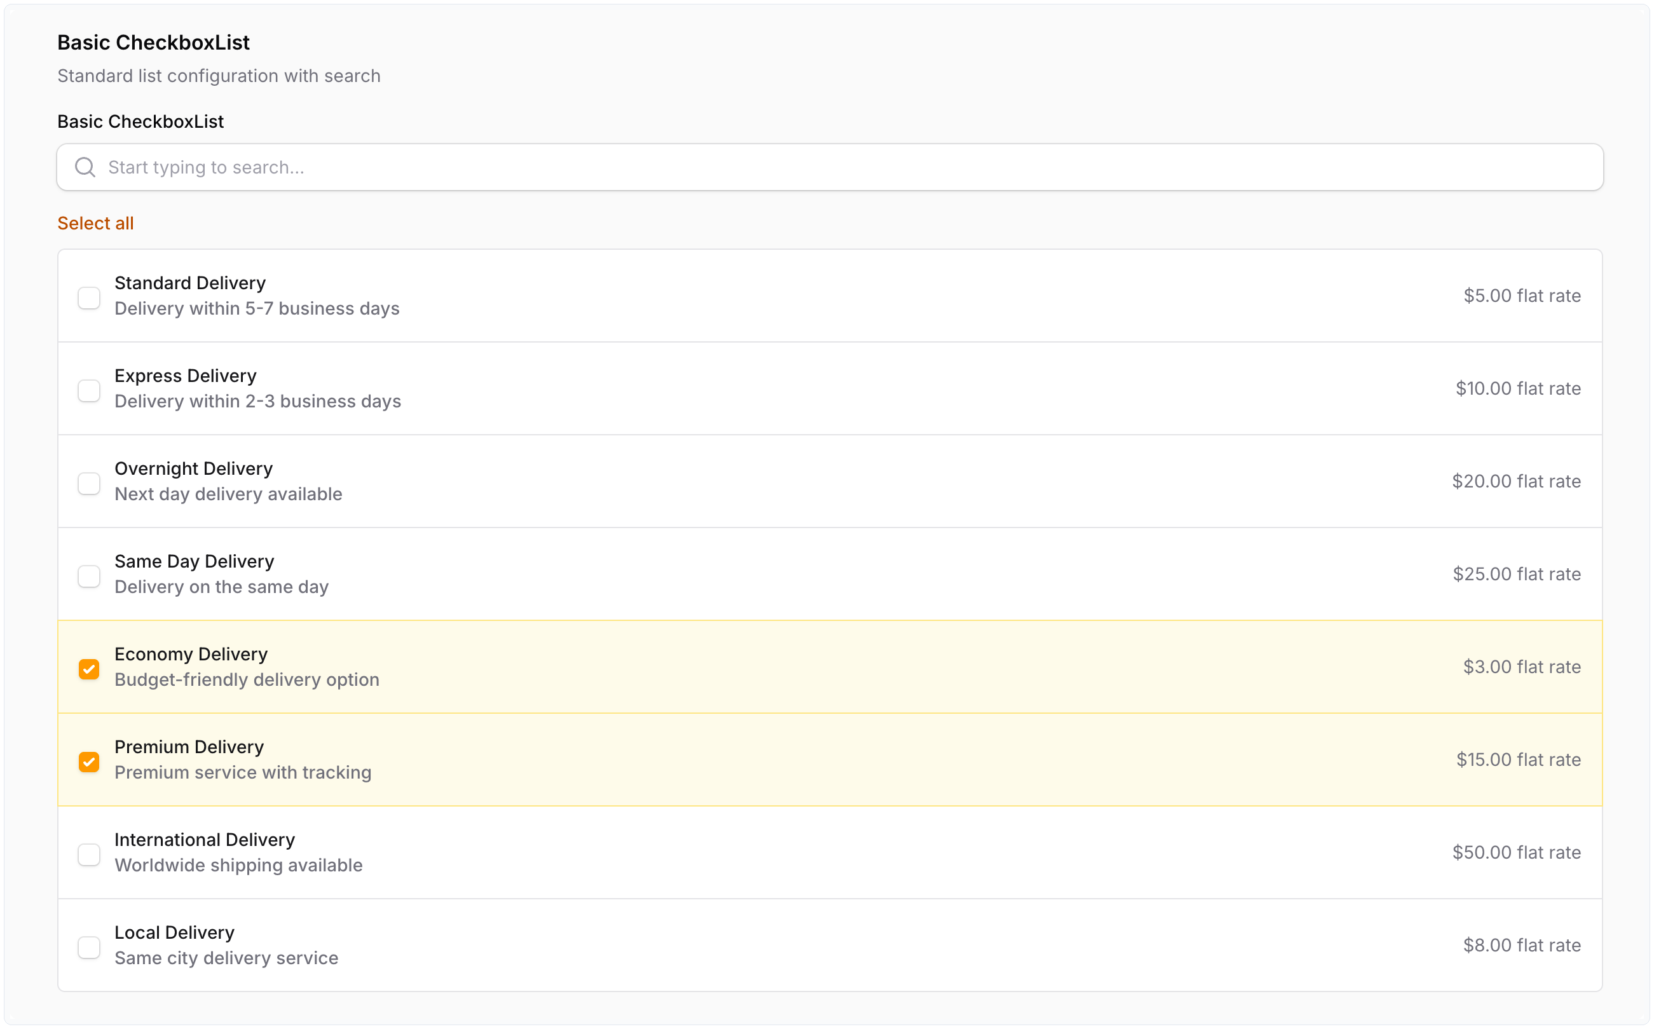Uncheck Premium Delivery
This screenshot has height=1029, width=1654.
coord(89,761)
